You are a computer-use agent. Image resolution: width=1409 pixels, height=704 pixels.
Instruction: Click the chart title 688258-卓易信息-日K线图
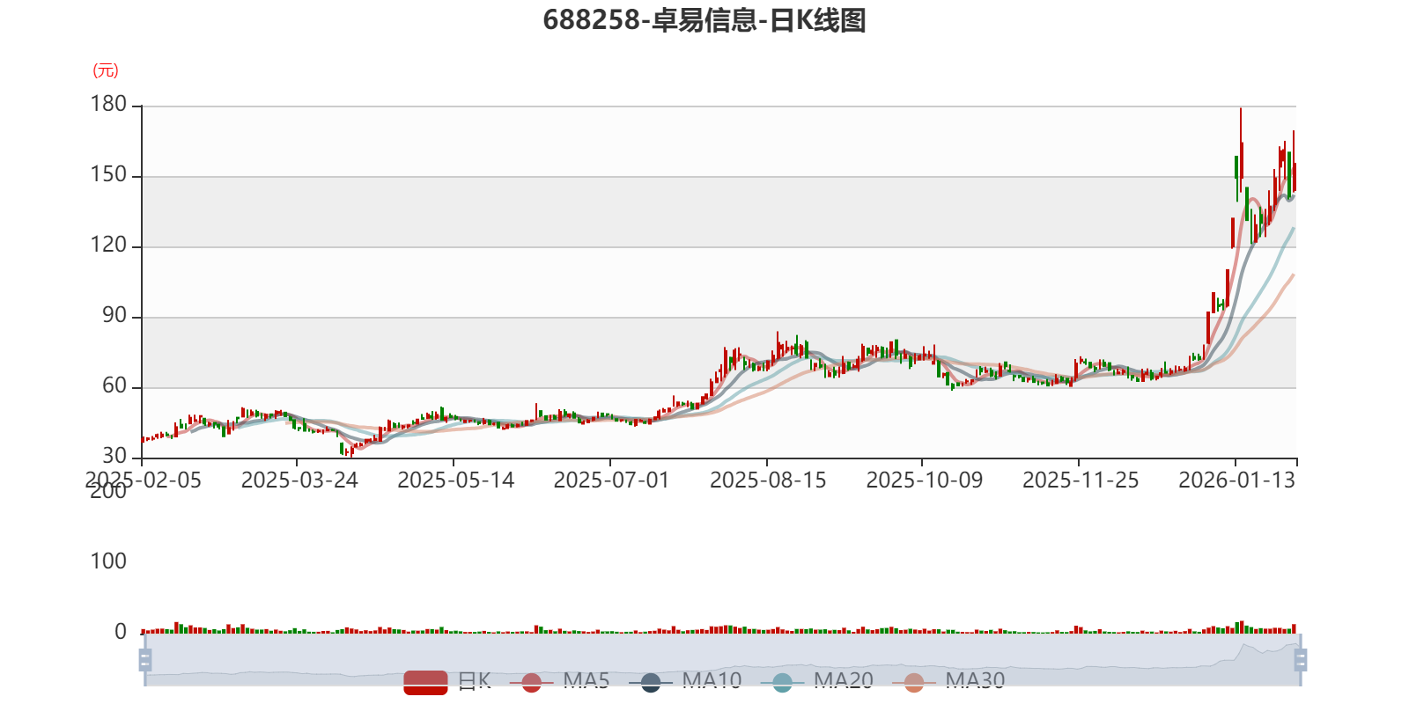[704, 19]
